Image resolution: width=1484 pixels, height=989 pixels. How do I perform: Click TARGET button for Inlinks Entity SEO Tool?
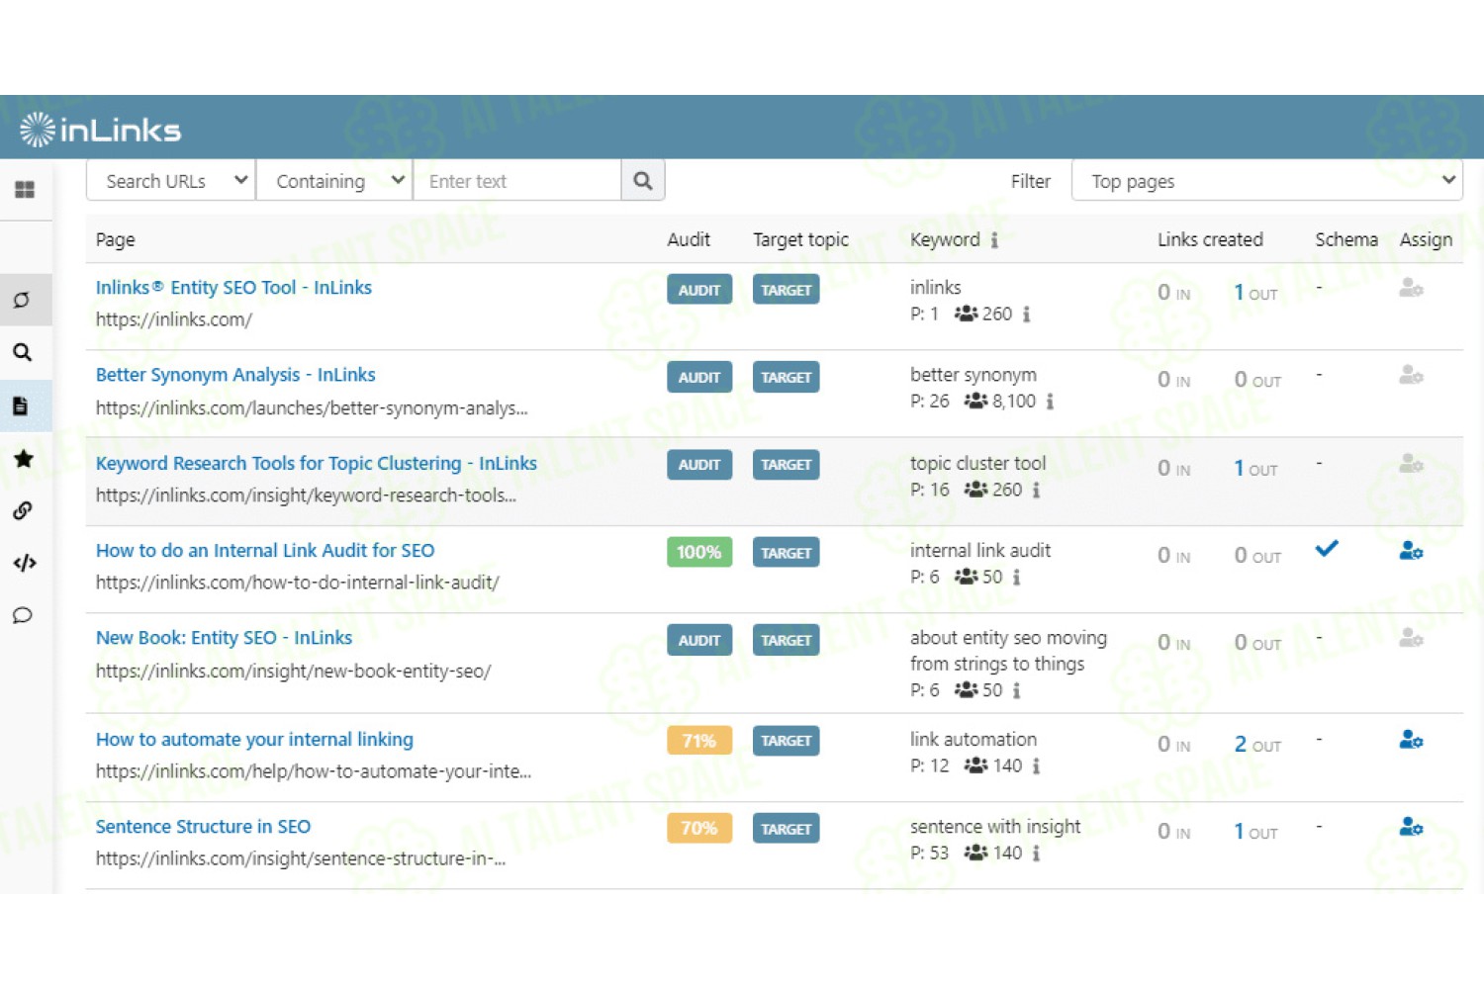[x=787, y=290]
